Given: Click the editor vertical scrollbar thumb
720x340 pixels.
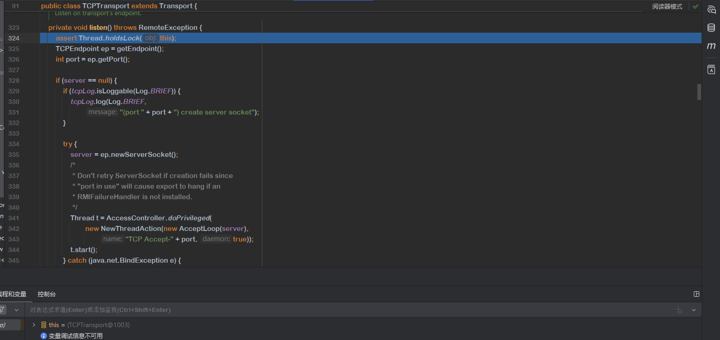Looking at the screenshot, I should [699, 92].
